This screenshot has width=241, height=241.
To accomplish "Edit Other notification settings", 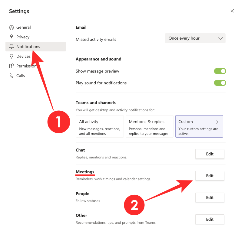I will pyautogui.click(x=210, y=219).
